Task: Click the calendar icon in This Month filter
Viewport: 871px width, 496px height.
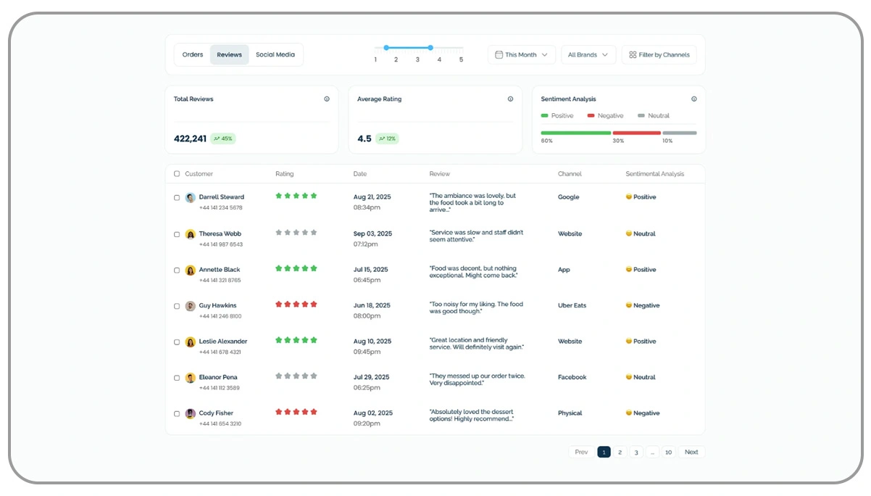Action: (x=499, y=54)
